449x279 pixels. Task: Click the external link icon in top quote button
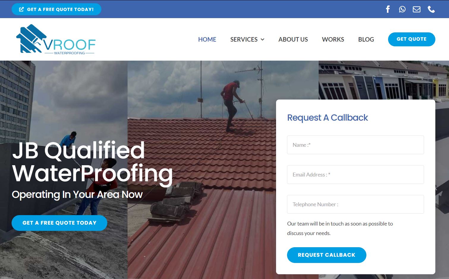21,9
